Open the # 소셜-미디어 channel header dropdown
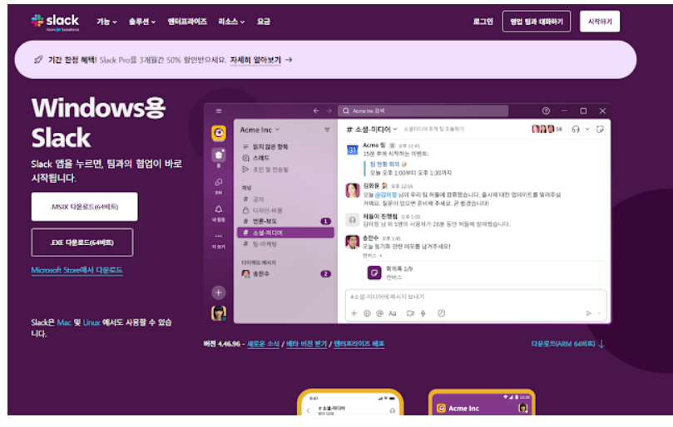Image resolution: width=673 pixels, height=427 pixels. tap(372, 129)
